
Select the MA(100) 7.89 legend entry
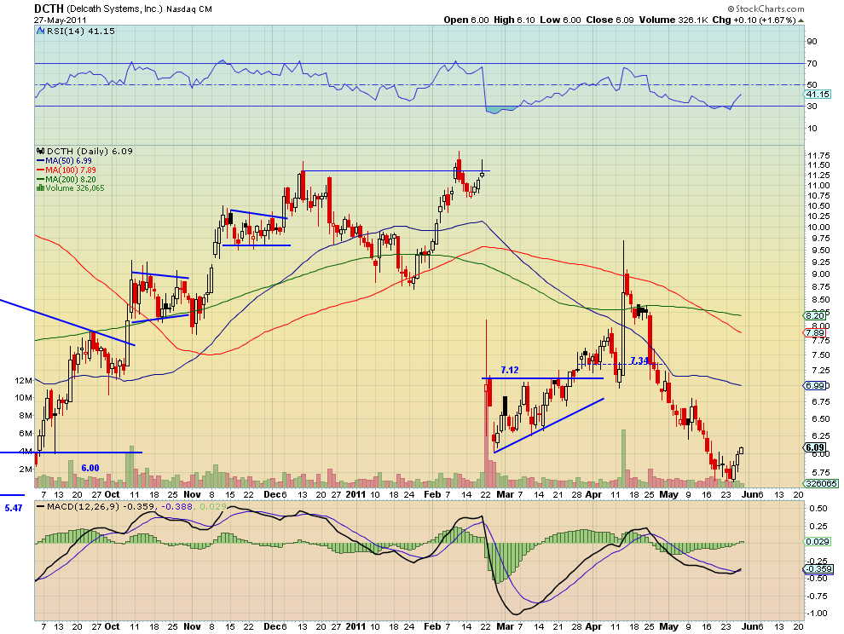coord(66,170)
